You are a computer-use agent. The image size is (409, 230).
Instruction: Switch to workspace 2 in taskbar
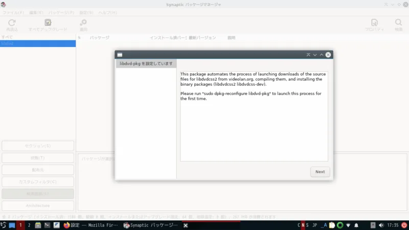coord(29,225)
